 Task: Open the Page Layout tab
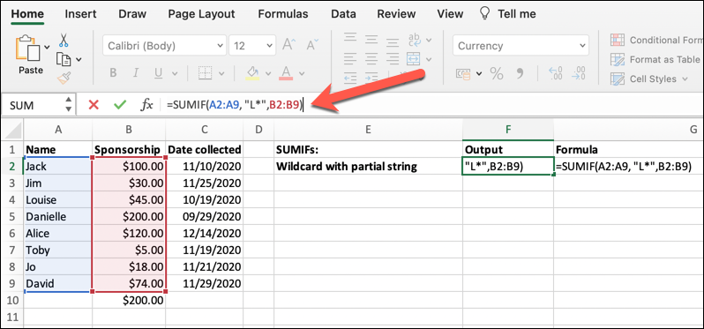click(x=202, y=14)
